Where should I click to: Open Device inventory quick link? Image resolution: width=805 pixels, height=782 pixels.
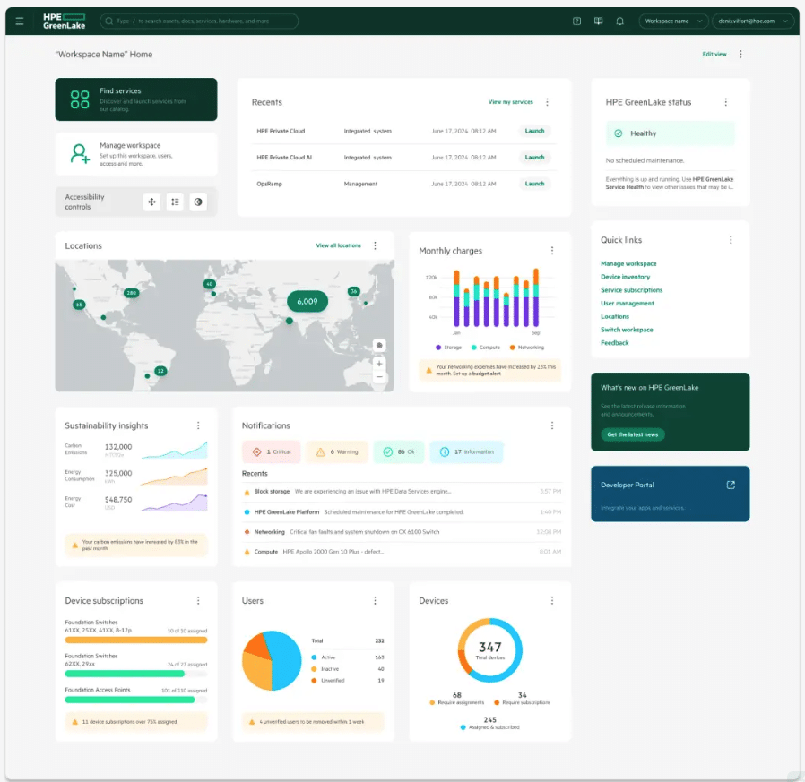[626, 277]
